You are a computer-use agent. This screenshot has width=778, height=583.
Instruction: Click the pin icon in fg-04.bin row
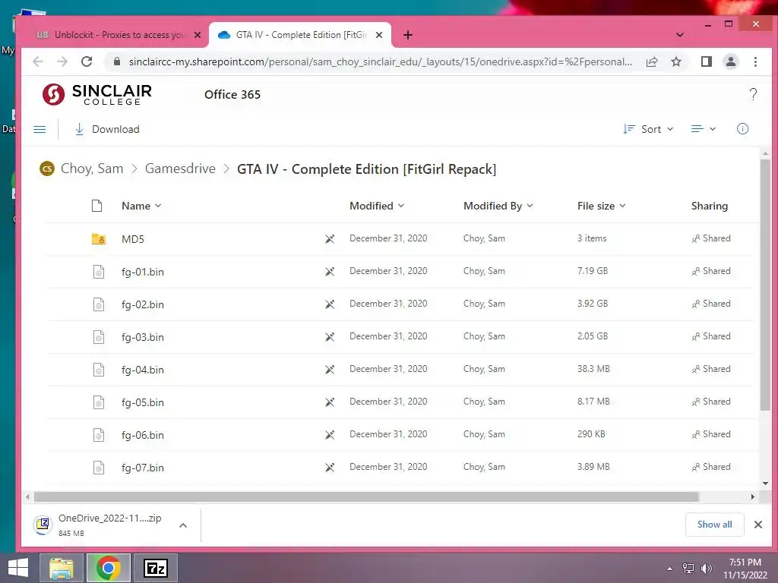click(x=330, y=370)
